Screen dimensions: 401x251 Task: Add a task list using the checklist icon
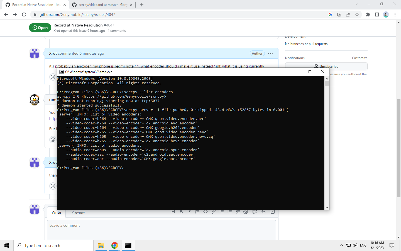coord(238,212)
